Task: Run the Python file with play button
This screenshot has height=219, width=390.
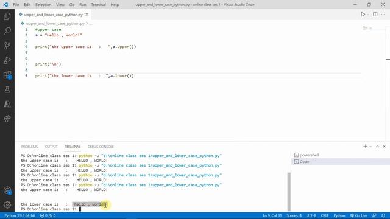Action: (x=363, y=15)
